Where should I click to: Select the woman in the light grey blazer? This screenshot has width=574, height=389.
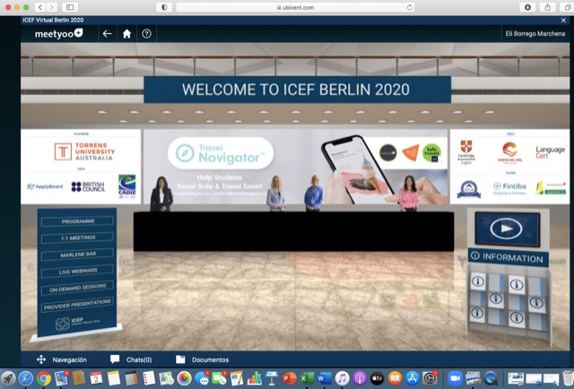(275, 194)
